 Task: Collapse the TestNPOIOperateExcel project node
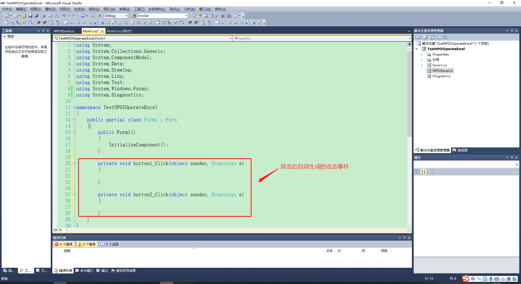pyautogui.click(x=417, y=49)
